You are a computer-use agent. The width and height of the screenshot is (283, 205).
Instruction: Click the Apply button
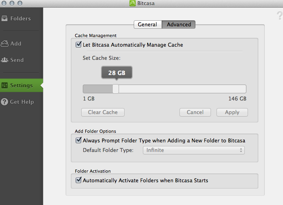[232, 112]
